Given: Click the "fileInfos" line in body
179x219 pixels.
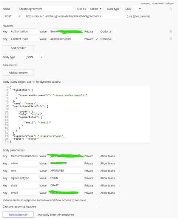Looking at the screenshot, I should (x=23, y=90).
